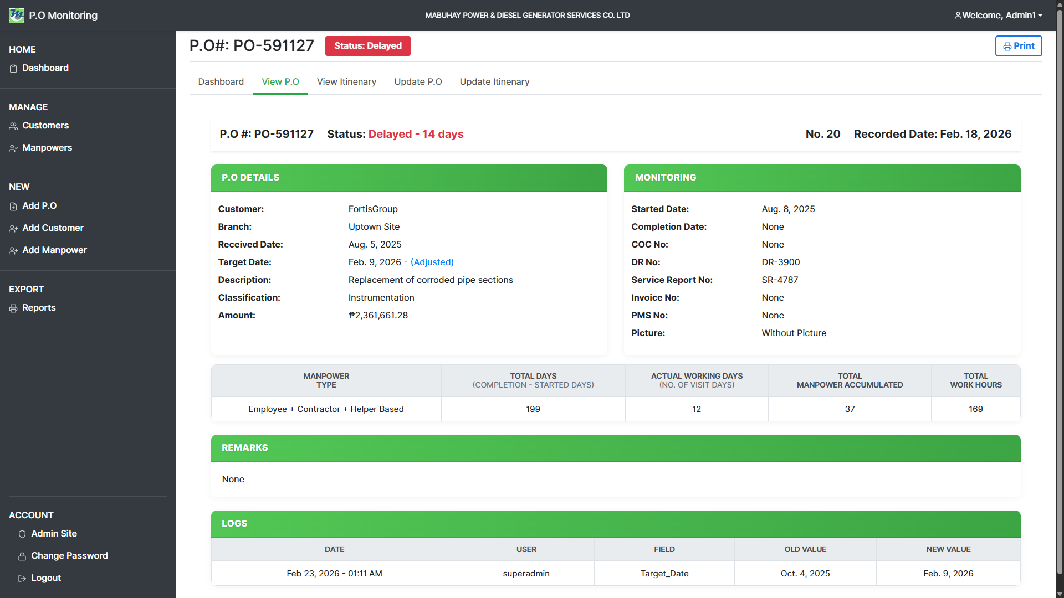The width and height of the screenshot is (1064, 598).
Task: Click the Add Customer icon
Action: pyautogui.click(x=13, y=229)
